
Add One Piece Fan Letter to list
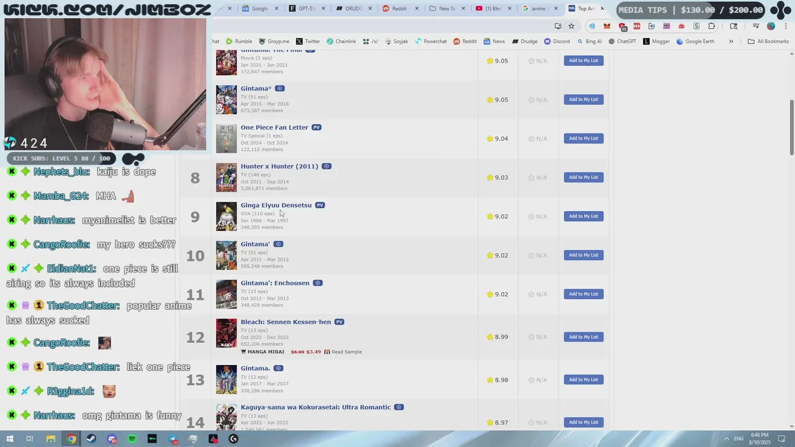click(x=584, y=138)
